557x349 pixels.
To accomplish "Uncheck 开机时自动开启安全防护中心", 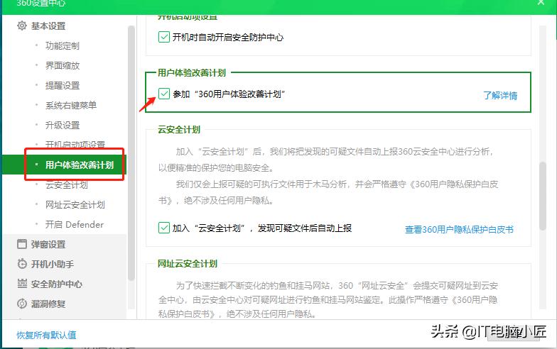I will click(163, 37).
